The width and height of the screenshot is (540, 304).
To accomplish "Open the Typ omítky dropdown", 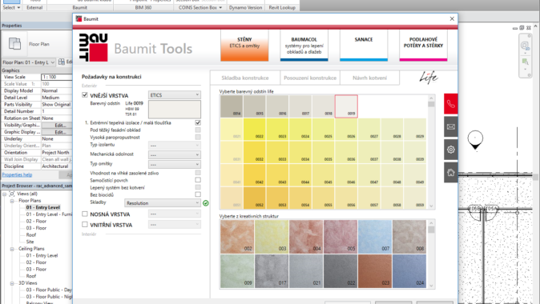I will 175,164.
